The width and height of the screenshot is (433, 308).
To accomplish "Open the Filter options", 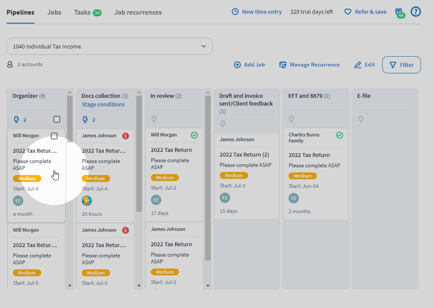I will [401, 65].
